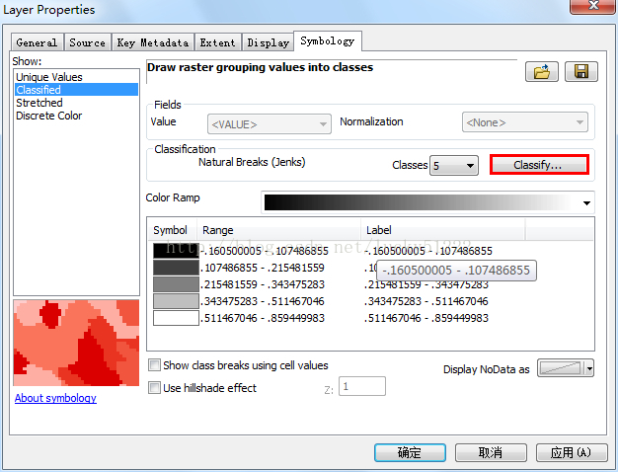Open the Value field dropdown
The image size is (618, 472).
pos(270,124)
